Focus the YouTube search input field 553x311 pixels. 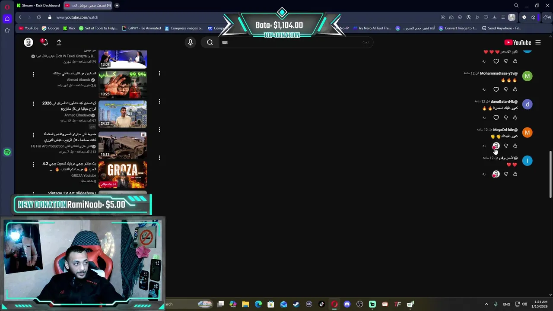tap(296, 42)
